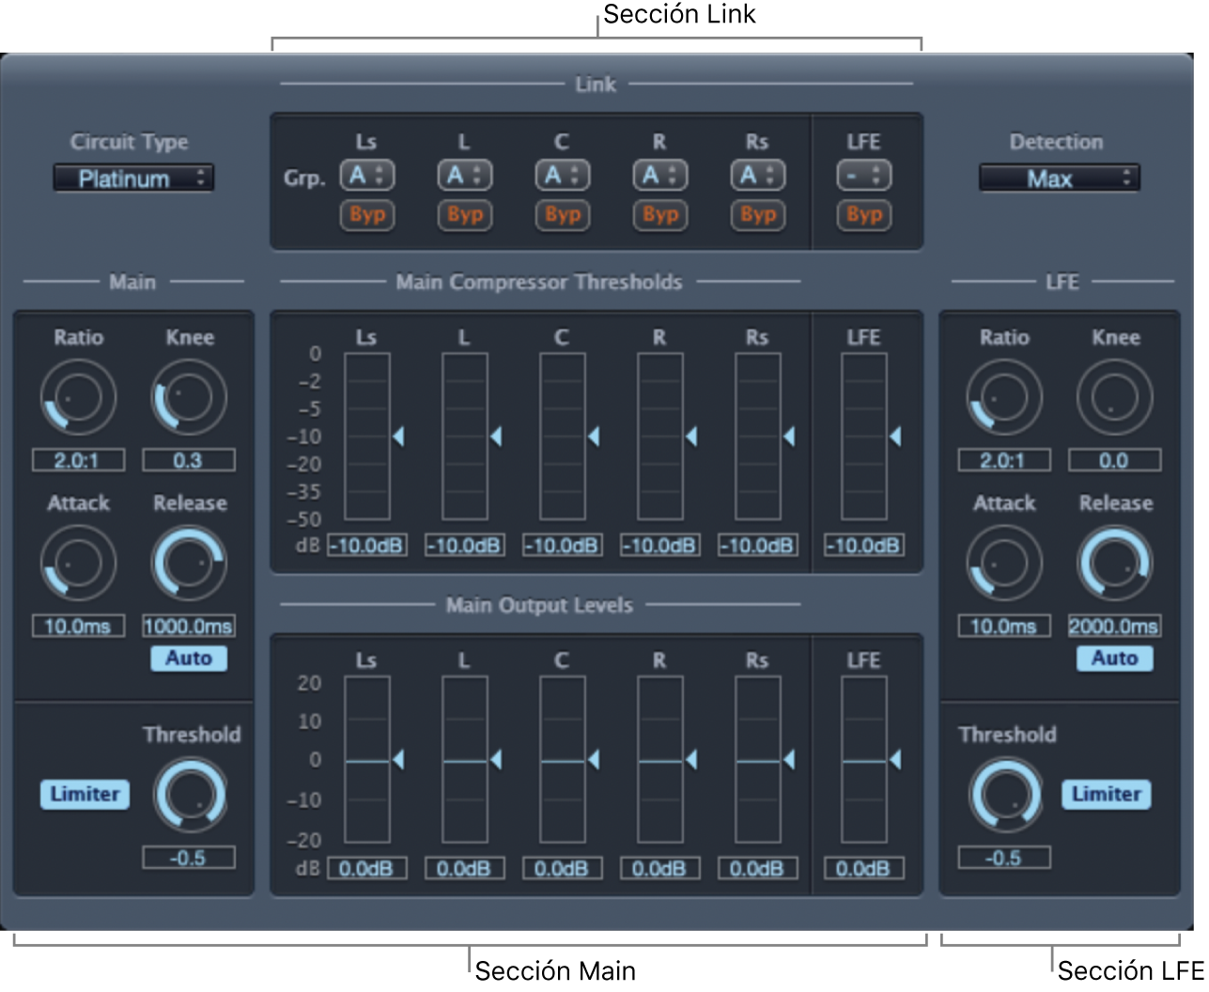This screenshot has width=1209, height=992.
Task: Enable the Limiter in the Main section
Action: [x=85, y=795]
